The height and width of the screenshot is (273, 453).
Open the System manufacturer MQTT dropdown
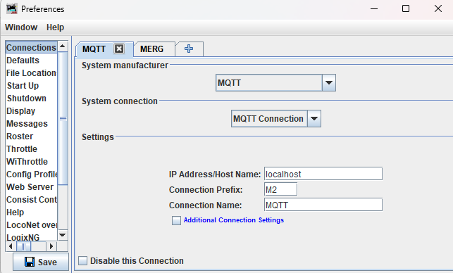pos(275,83)
